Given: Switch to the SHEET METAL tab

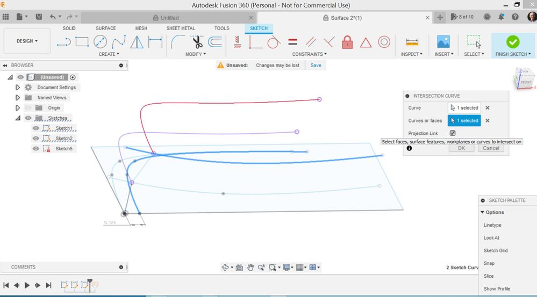Looking at the screenshot, I should click(181, 28).
